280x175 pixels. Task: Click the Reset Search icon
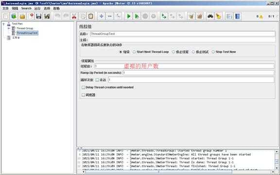pyautogui.click(x=218, y=16)
